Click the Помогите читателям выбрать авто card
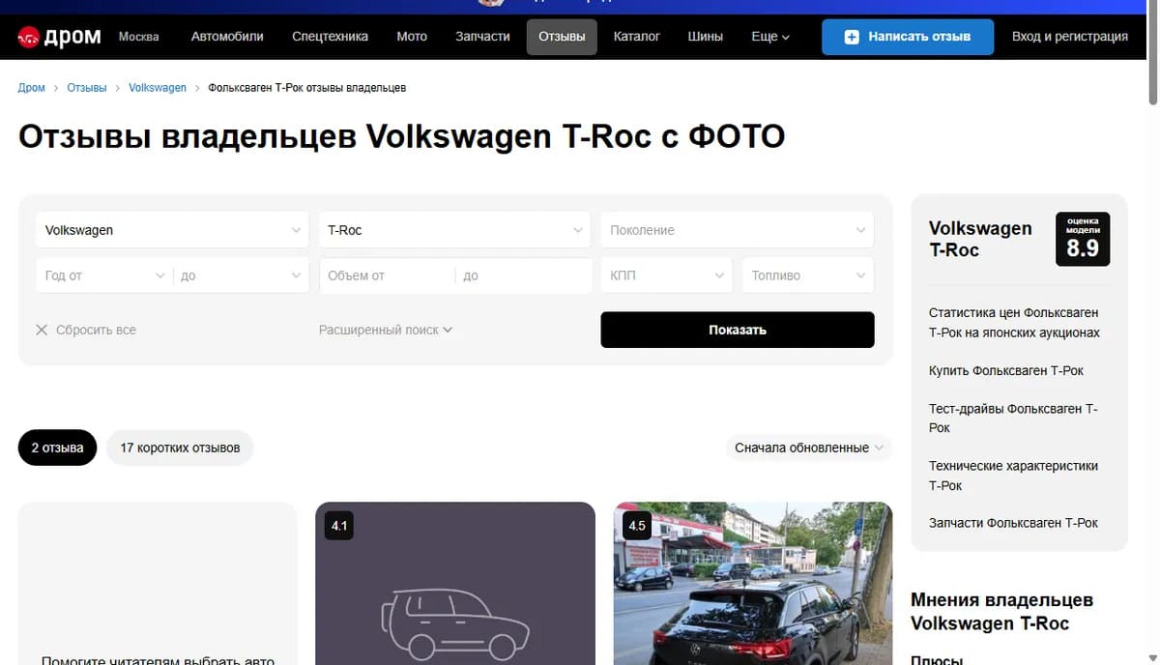Viewport: 1160px width, 665px height. point(158,583)
